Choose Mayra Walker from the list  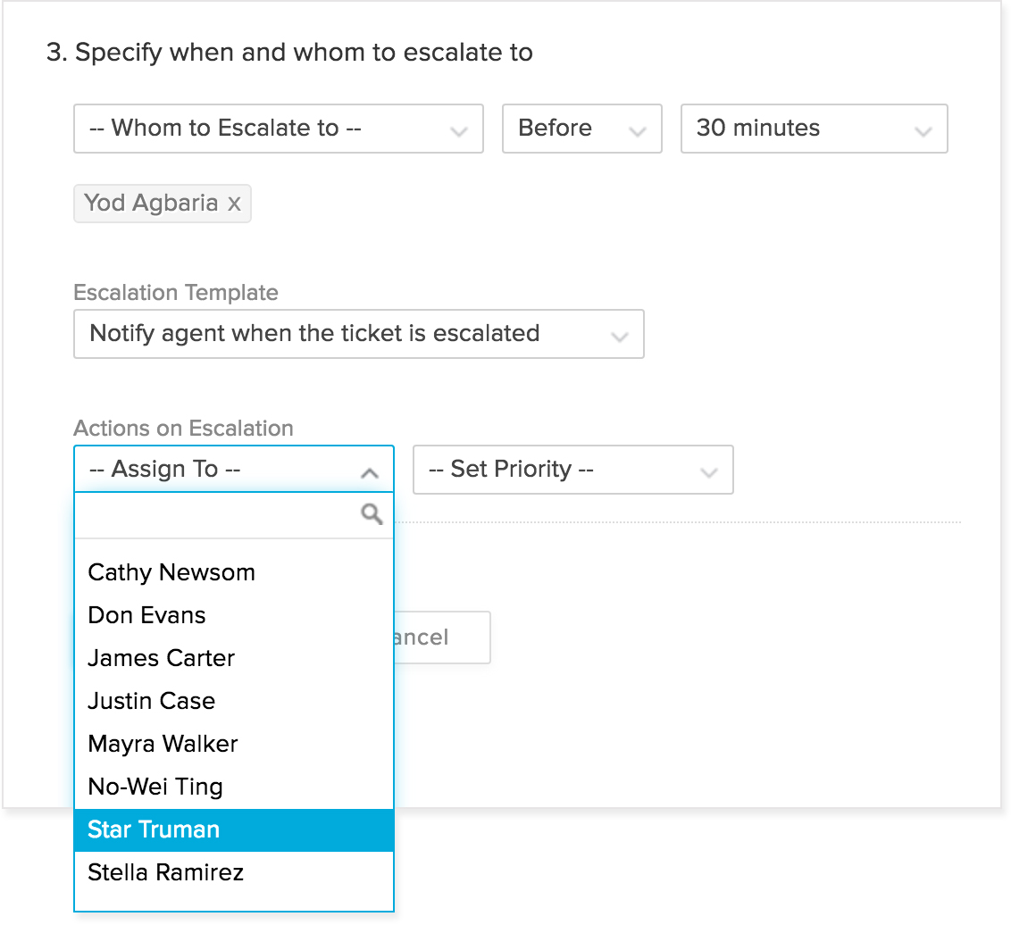tap(163, 744)
